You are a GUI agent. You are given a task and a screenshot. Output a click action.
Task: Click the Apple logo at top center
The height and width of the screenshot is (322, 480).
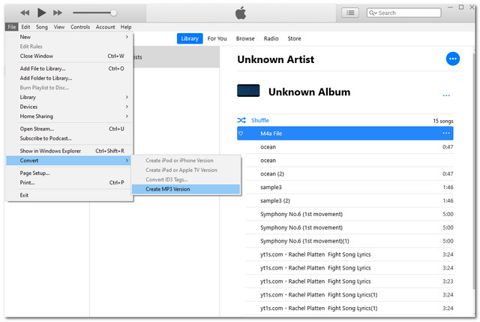240,12
